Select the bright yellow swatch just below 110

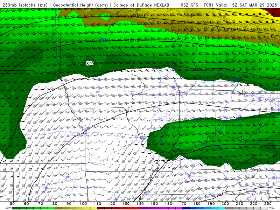click(x=94, y=208)
